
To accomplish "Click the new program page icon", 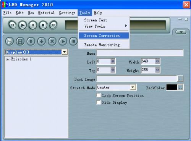I will click(10, 41).
